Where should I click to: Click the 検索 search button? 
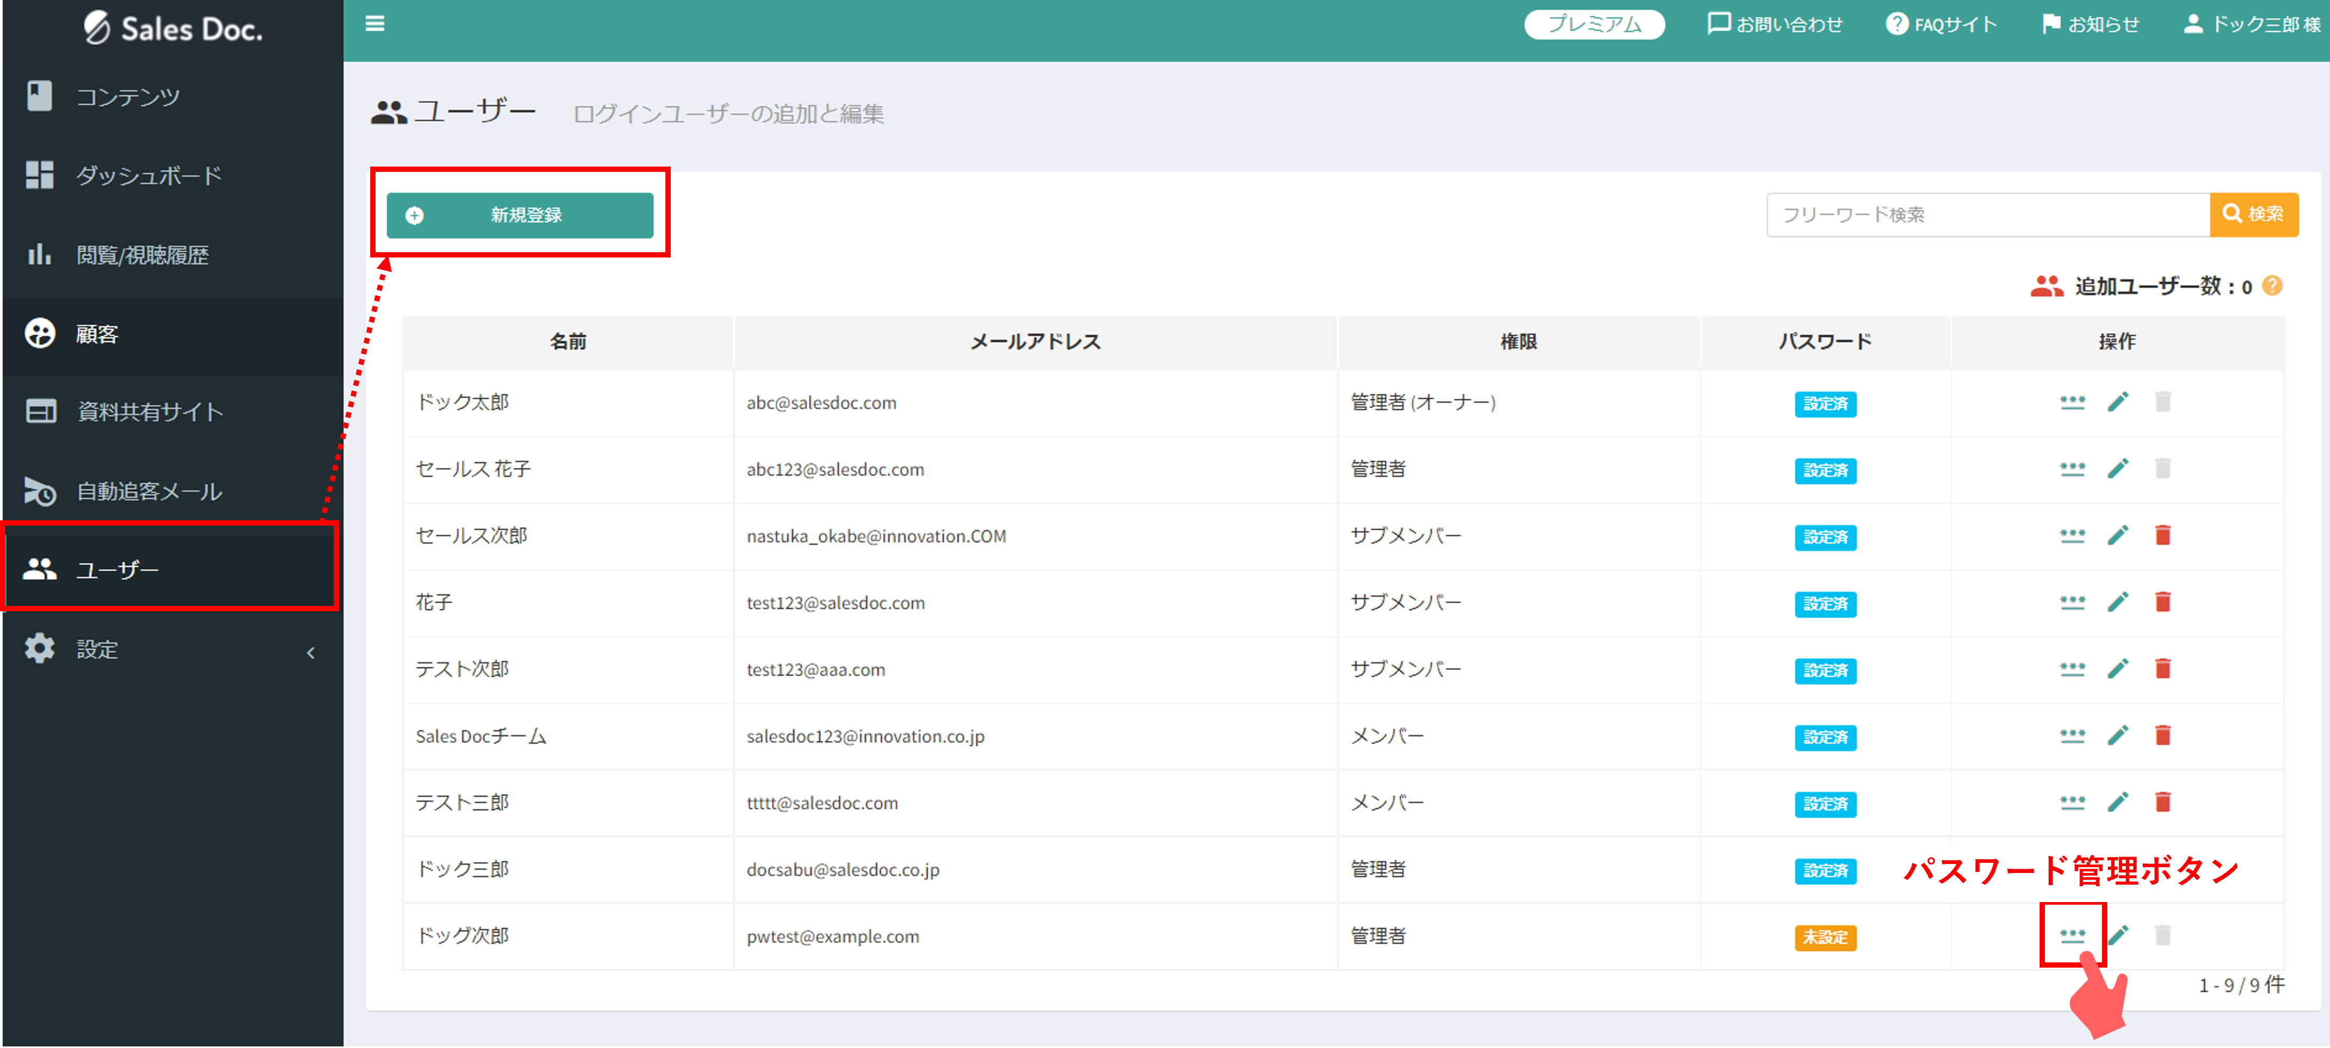point(2254,214)
